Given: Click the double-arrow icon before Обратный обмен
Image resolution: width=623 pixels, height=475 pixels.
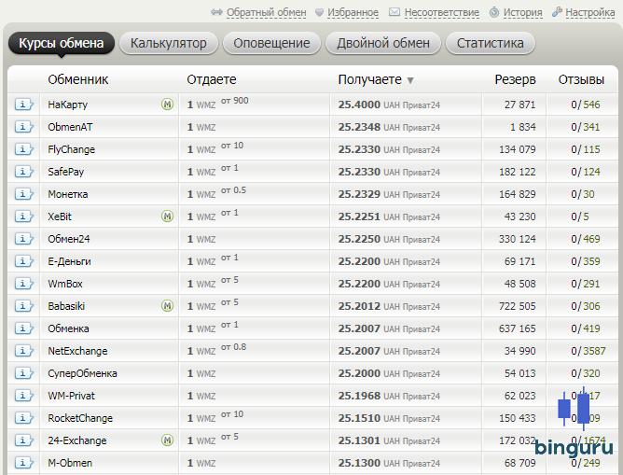Looking at the screenshot, I should pos(216,12).
